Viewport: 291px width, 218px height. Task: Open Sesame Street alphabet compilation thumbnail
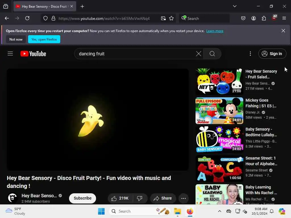click(x=219, y=169)
